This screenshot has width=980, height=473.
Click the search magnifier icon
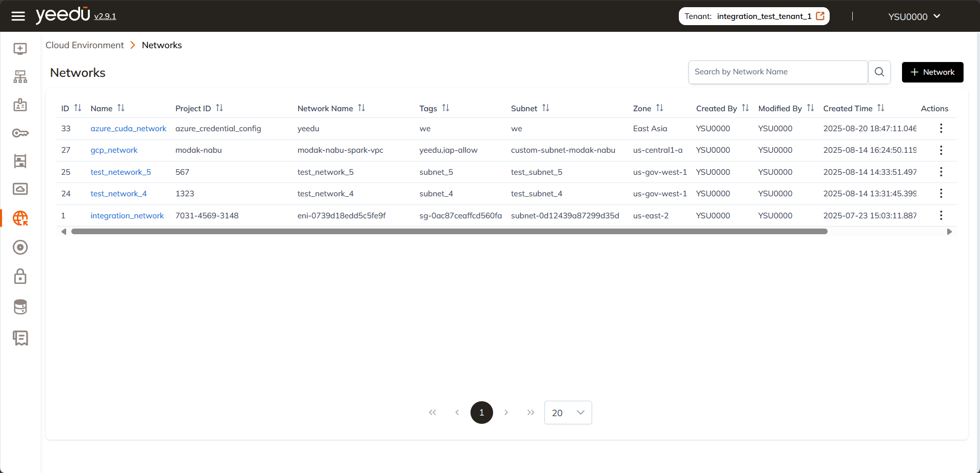(x=879, y=72)
